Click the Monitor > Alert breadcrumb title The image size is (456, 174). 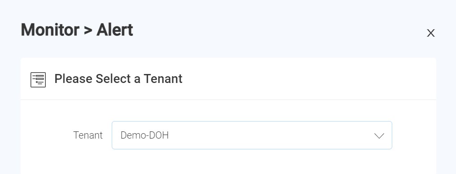[x=77, y=30]
